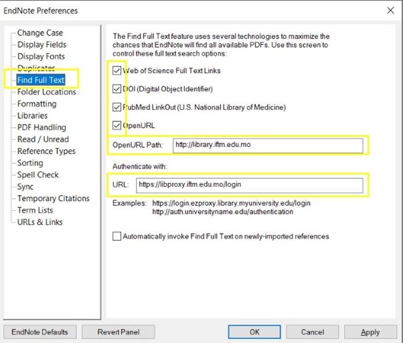Toggle the OpenURL checkbox

118,125
